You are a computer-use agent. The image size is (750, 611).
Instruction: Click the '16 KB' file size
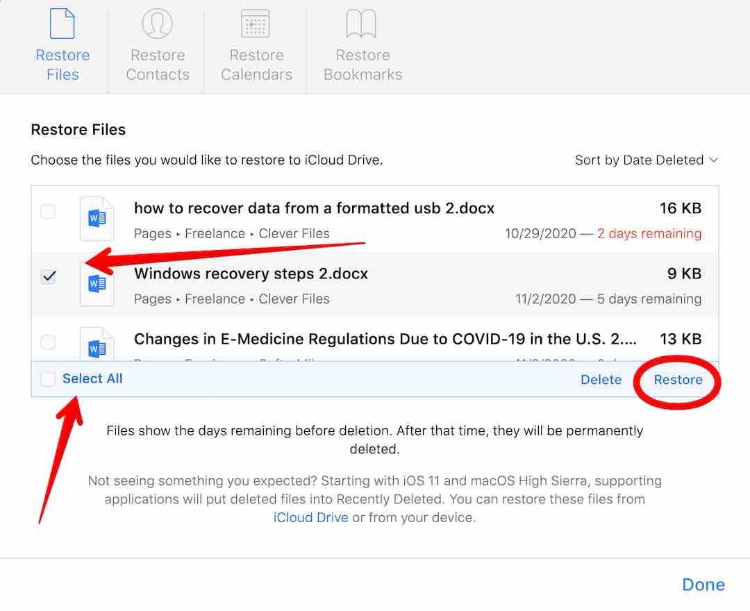click(x=681, y=208)
